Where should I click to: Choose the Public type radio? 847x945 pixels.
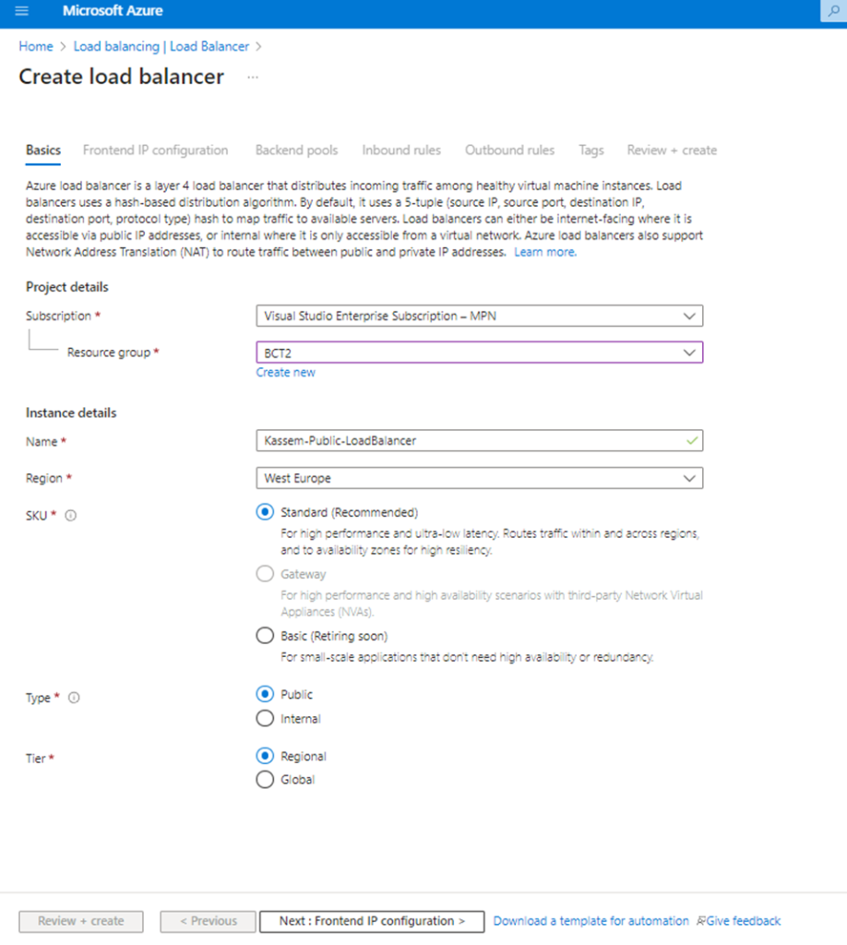click(x=265, y=694)
